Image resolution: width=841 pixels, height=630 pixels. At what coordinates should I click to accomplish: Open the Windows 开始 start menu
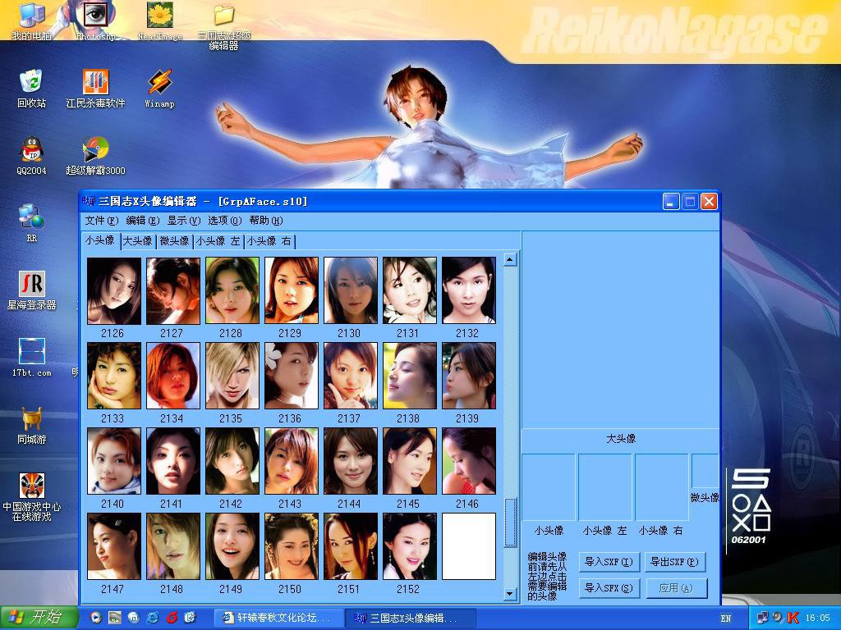pos(39,618)
